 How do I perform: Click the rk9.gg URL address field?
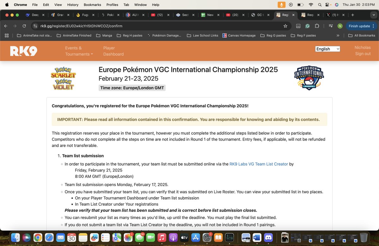pyautogui.click(x=158, y=26)
